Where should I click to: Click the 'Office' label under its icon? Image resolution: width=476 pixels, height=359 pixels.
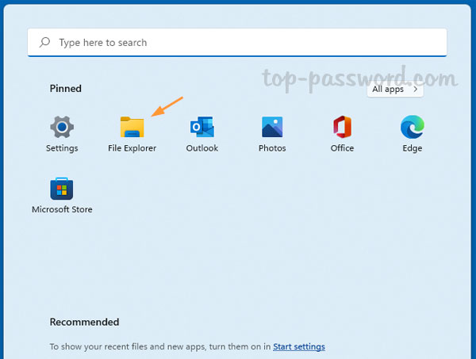tap(342, 148)
